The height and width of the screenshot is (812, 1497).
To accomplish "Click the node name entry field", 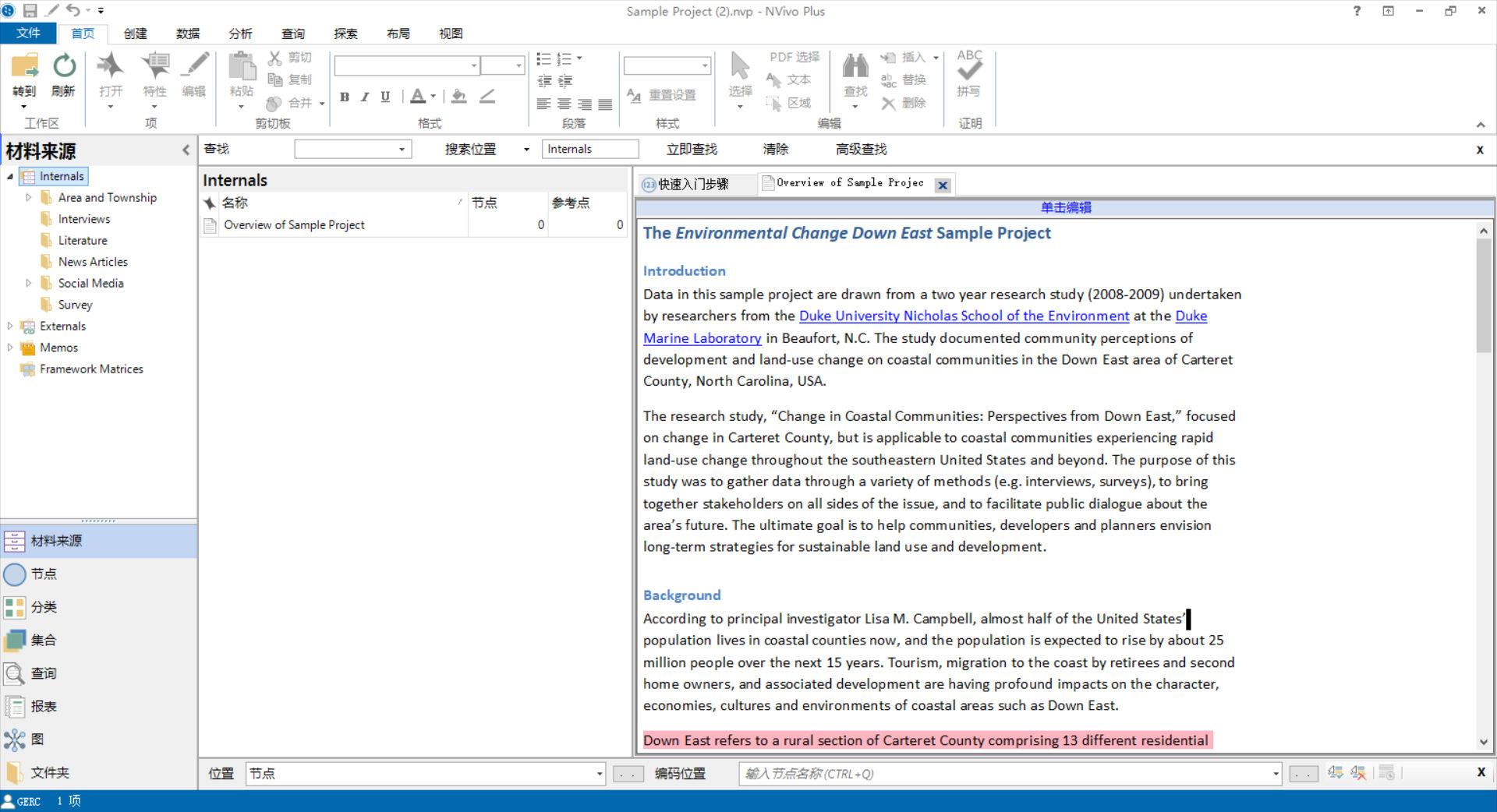I will point(1004,774).
